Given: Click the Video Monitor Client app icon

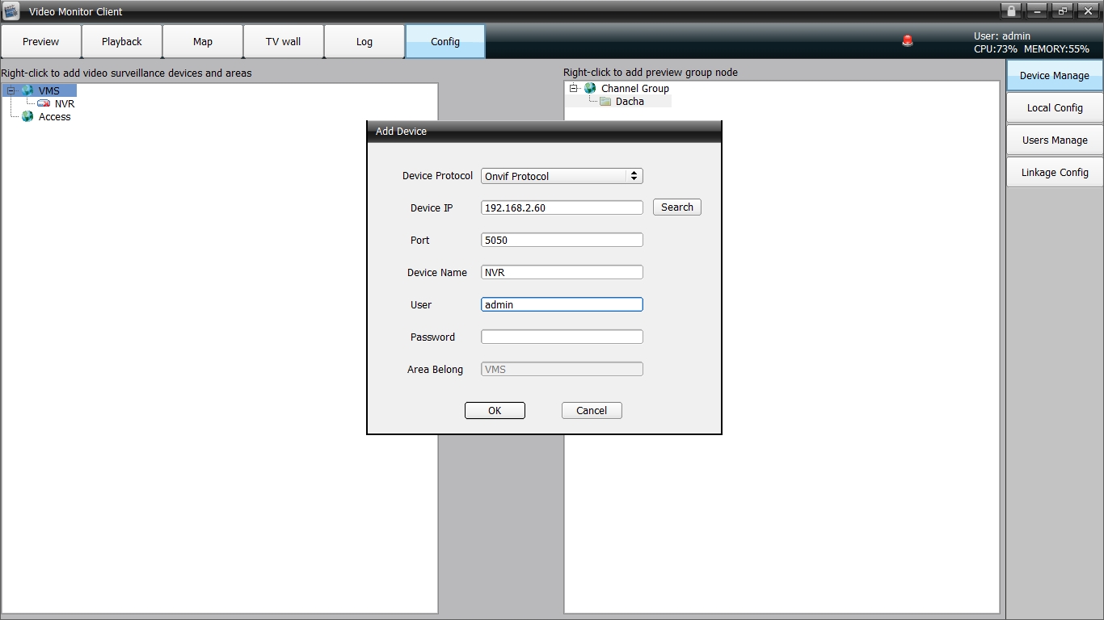Looking at the screenshot, I should click(11, 11).
